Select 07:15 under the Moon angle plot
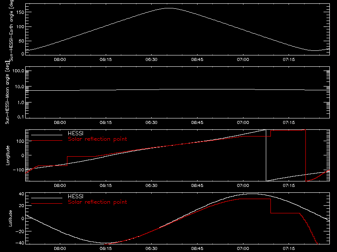The height and width of the screenshot is (252, 337). [289, 122]
